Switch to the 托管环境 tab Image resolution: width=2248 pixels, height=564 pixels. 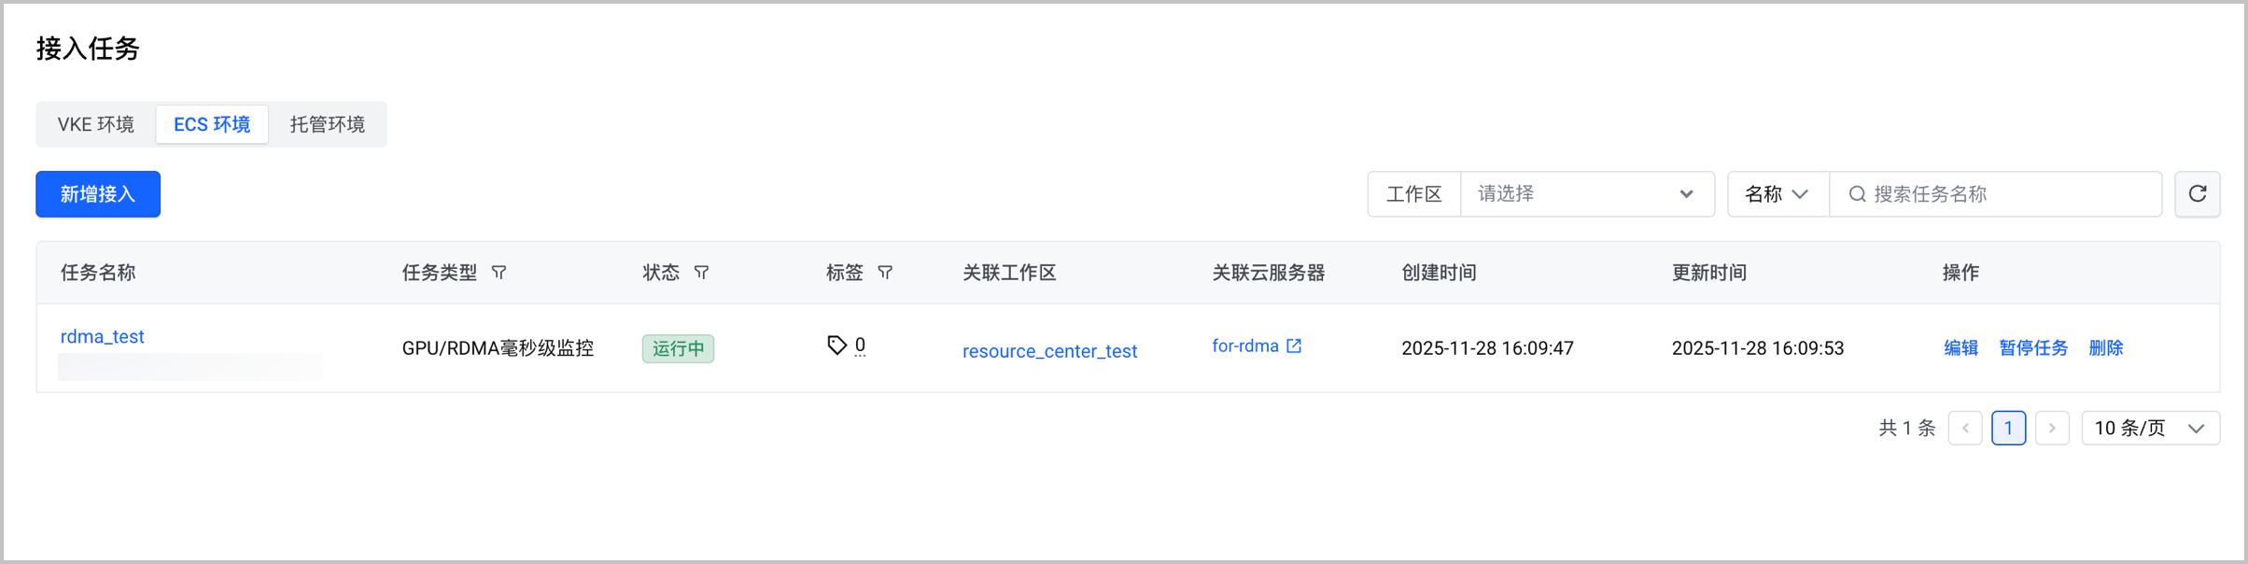pos(327,124)
